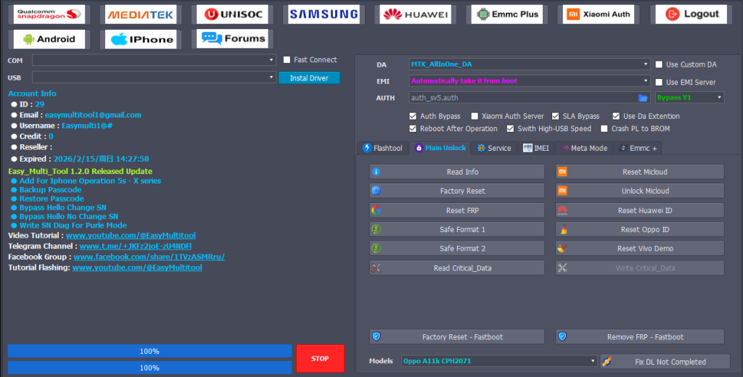
Task: Open the Tutorial Flashing YouTube link
Action: [x=137, y=268]
